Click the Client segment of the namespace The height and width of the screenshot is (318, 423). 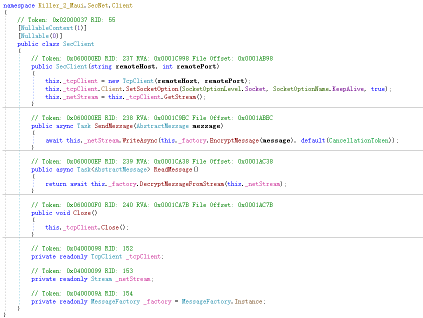[122, 5]
